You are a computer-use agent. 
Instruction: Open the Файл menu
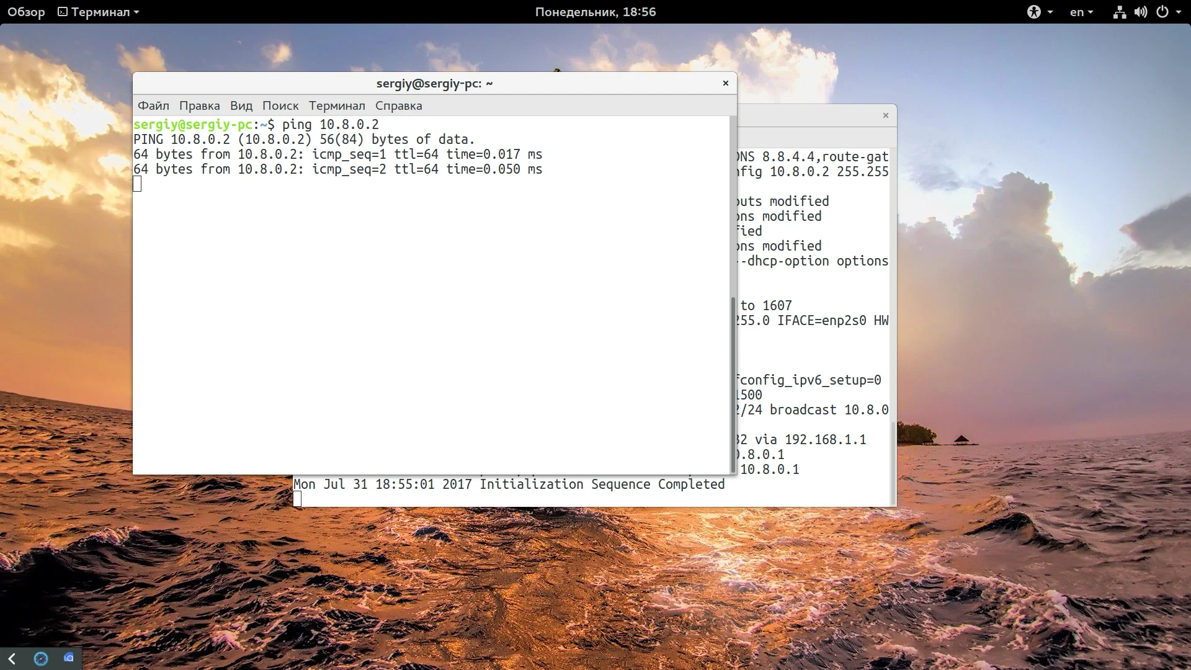point(153,105)
